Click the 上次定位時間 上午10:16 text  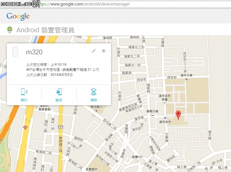46,64
